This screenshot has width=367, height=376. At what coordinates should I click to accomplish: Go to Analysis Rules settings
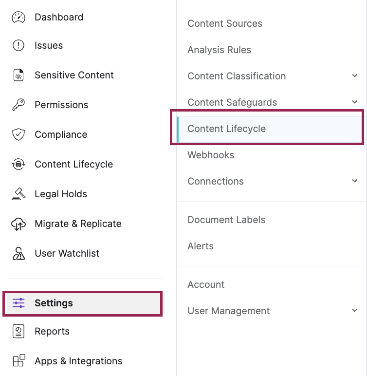pos(220,50)
